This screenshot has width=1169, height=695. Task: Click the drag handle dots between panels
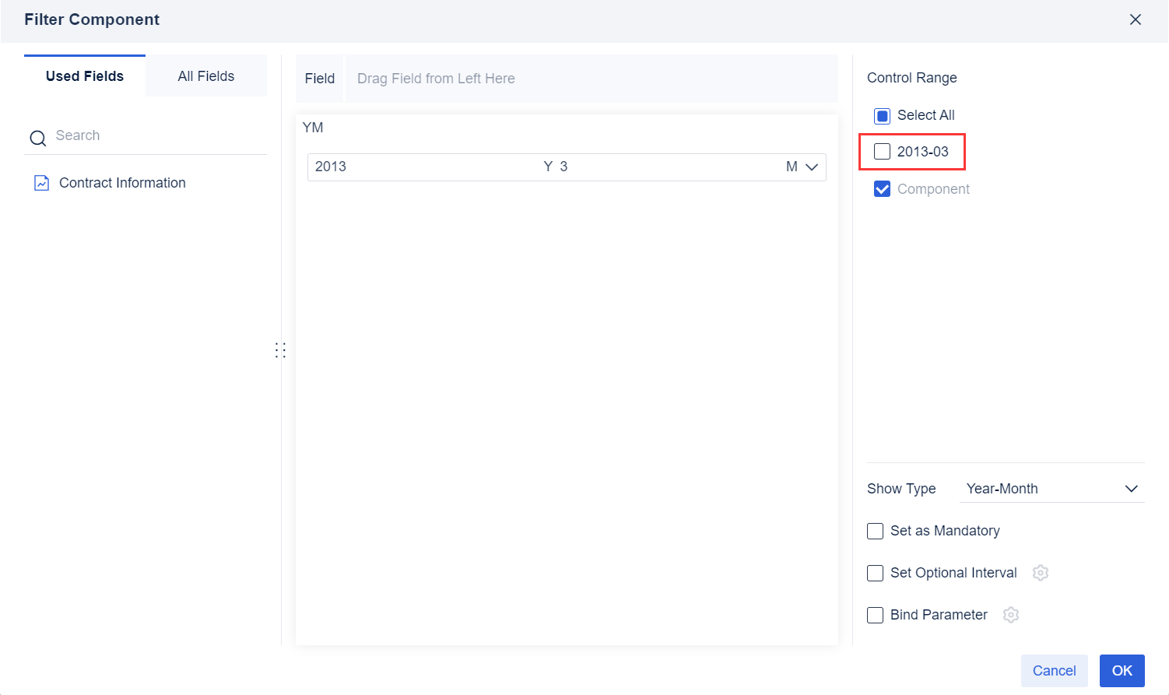pos(281,350)
